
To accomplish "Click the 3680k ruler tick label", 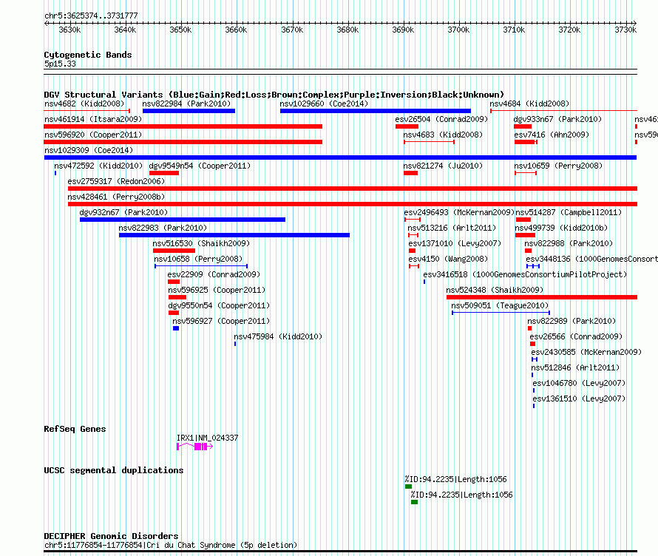I will pyautogui.click(x=348, y=30).
